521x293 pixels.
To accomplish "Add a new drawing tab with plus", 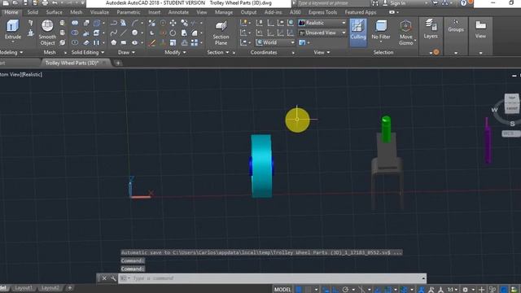I will tap(118, 63).
